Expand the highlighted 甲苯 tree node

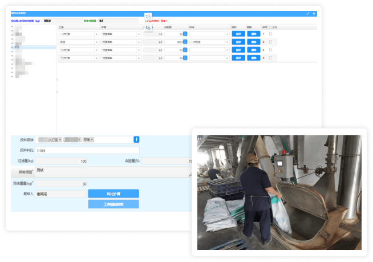(13, 47)
